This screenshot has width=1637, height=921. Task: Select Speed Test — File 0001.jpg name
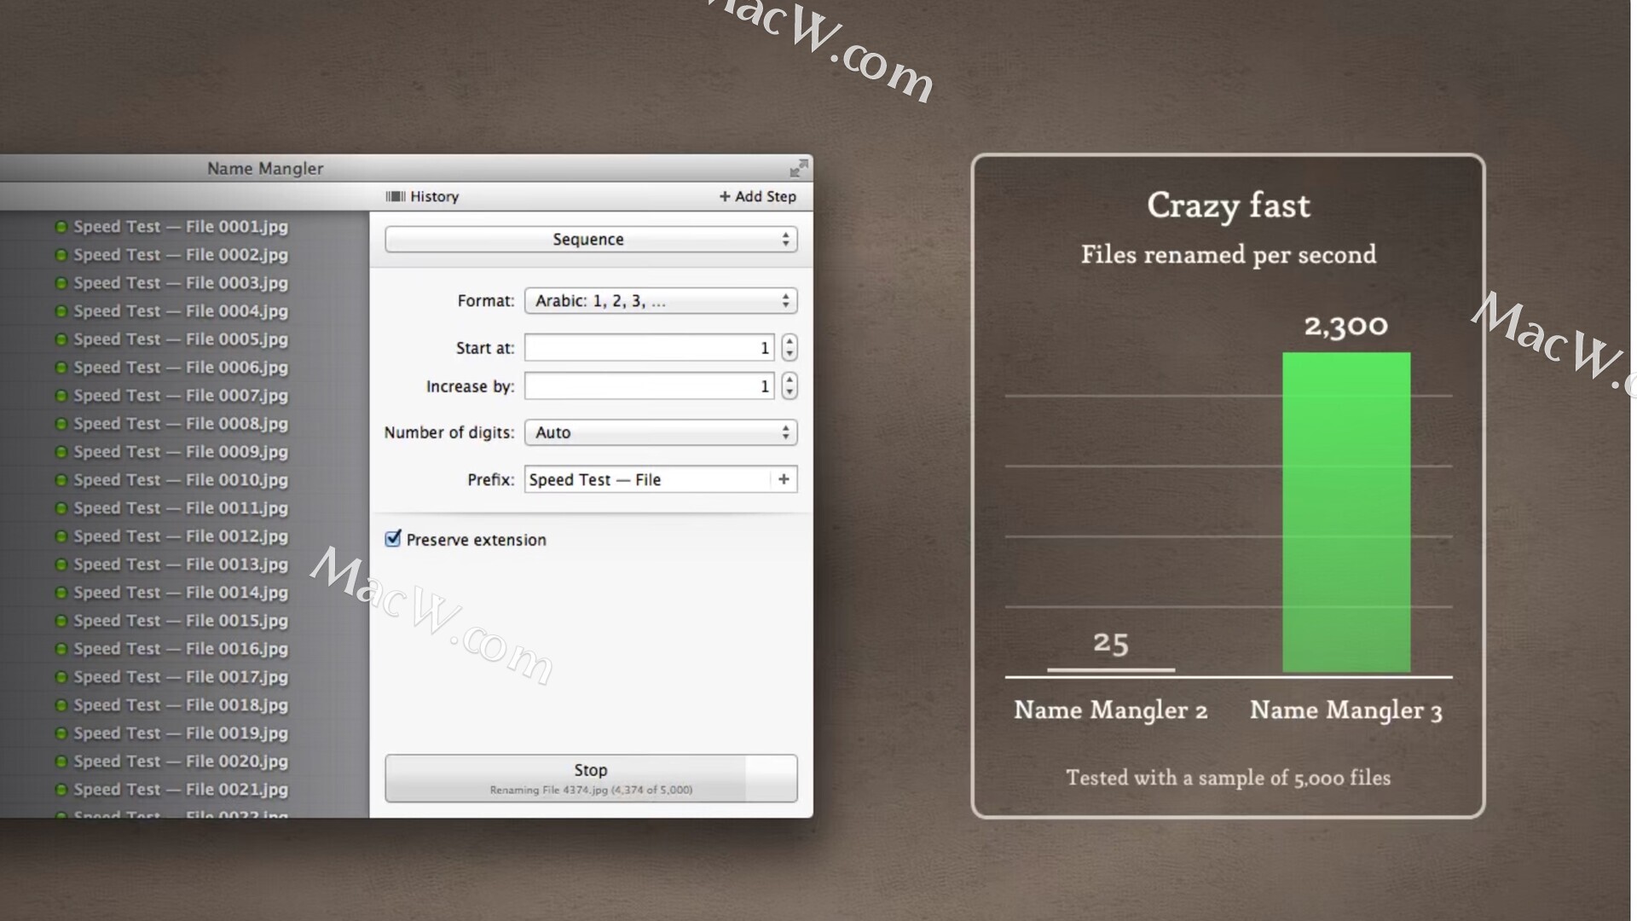(181, 227)
